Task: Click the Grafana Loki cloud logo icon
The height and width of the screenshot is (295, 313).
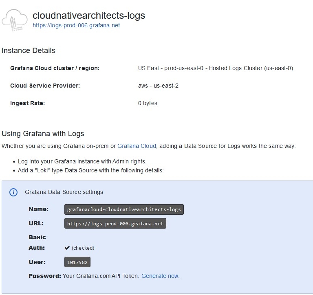Action: point(15,20)
